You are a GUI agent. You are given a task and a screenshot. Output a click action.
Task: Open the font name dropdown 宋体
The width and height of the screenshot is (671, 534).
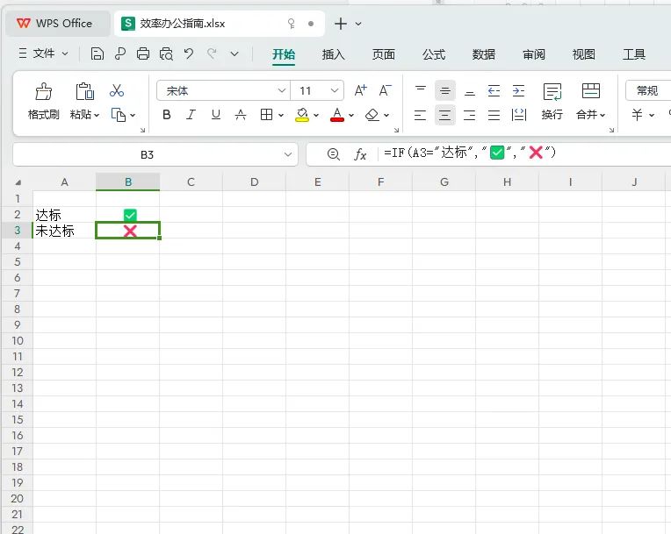click(282, 90)
